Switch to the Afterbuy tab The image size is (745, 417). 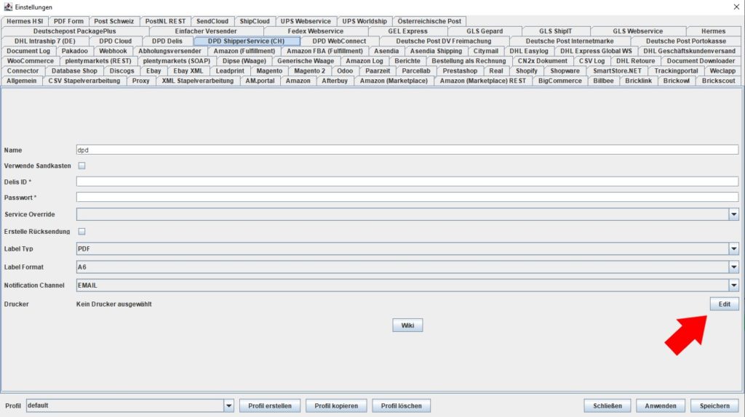pyautogui.click(x=335, y=81)
